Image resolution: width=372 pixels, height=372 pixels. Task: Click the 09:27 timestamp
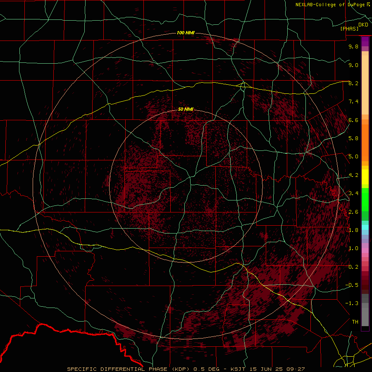[x=296, y=369]
